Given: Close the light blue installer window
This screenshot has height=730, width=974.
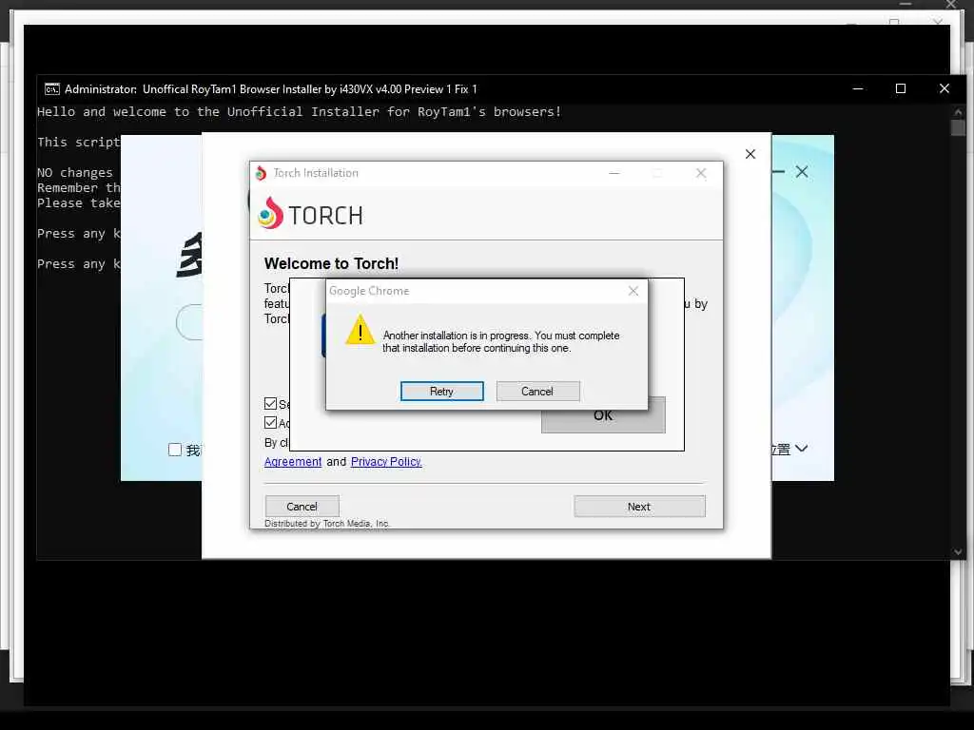Looking at the screenshot, I should tap(802, 172).
